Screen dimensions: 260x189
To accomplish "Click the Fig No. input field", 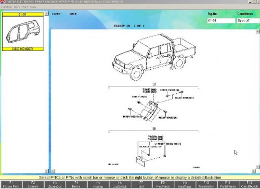I will coord(221,20).
